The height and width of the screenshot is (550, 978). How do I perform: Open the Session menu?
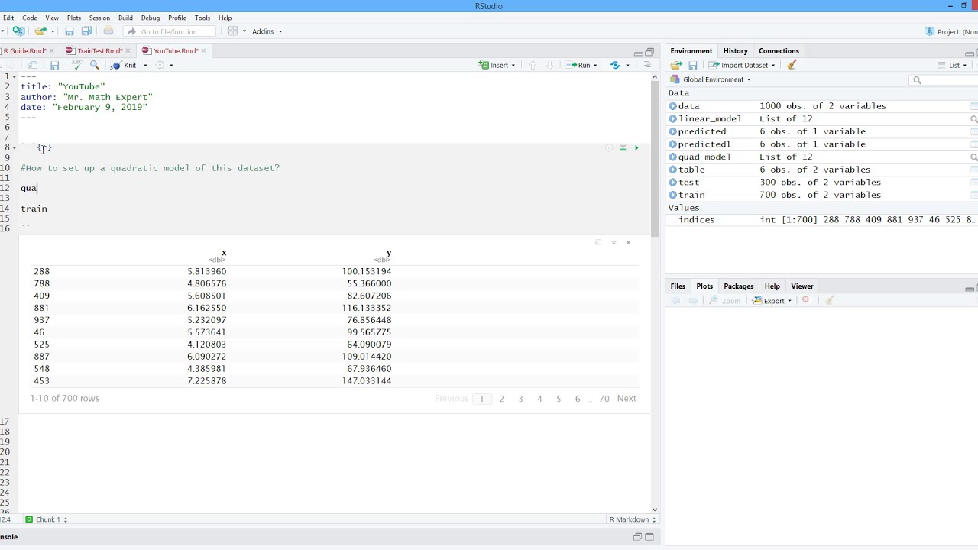[99, 18]
